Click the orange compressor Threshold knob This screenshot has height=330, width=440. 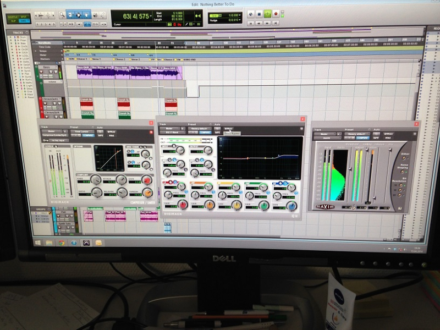(147, 193)
